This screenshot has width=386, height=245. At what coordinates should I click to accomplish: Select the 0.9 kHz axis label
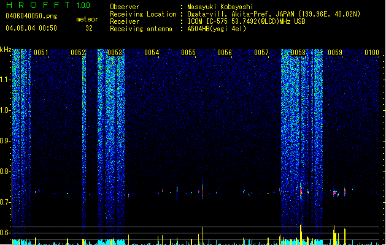click(x=6, y=141)
